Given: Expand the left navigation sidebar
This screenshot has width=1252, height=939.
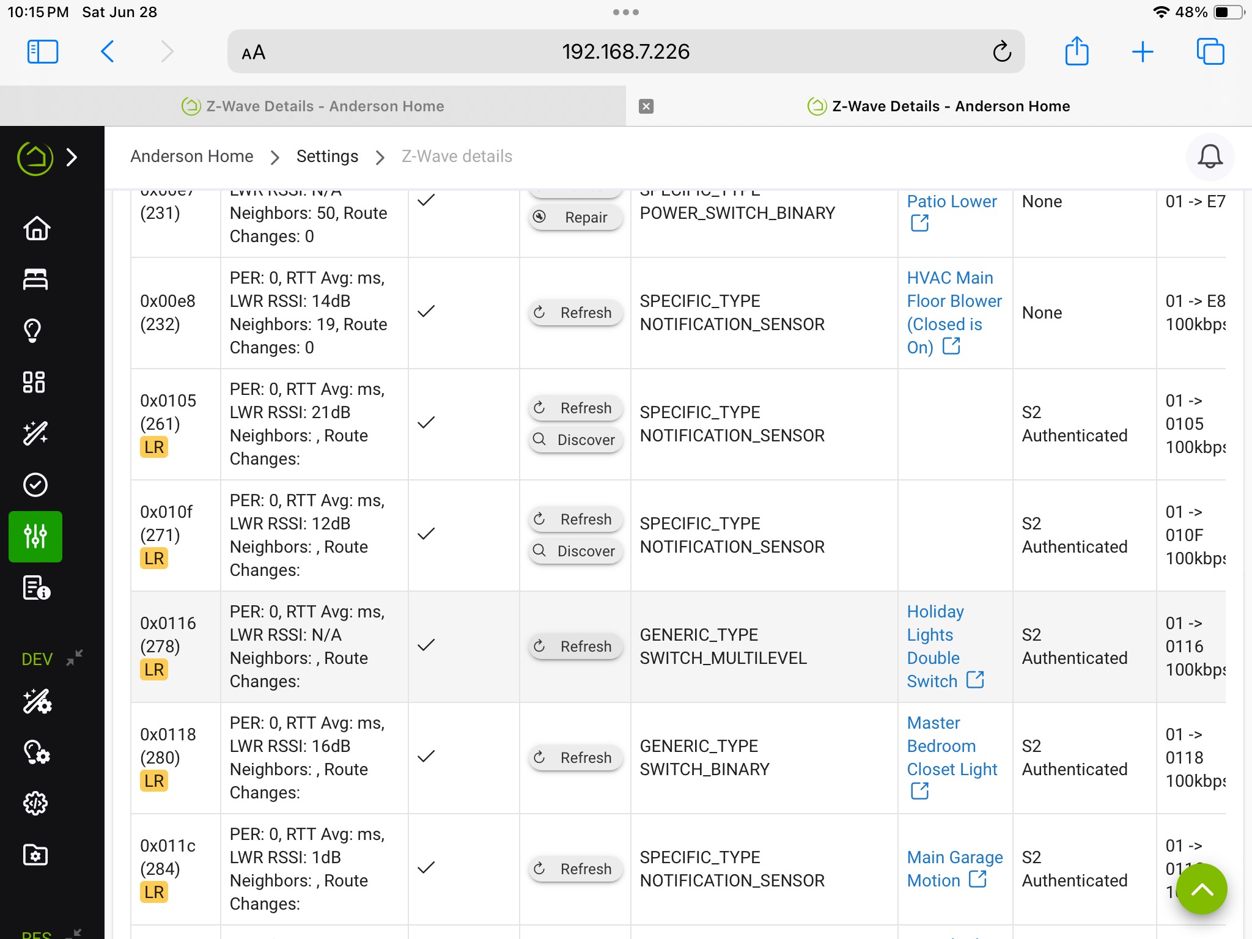Looking at the screenshot, I should tap(72, 157).
